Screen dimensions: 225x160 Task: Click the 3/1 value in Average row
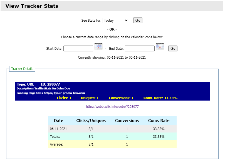coord(91,144)
